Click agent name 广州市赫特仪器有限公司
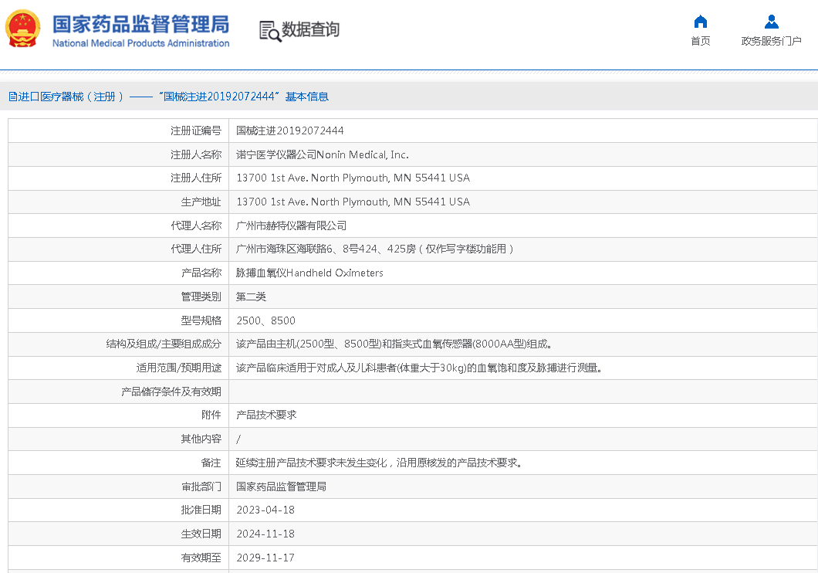Viewport: 818px width, 573px height. pyautogui.click(x=291, y=225)
